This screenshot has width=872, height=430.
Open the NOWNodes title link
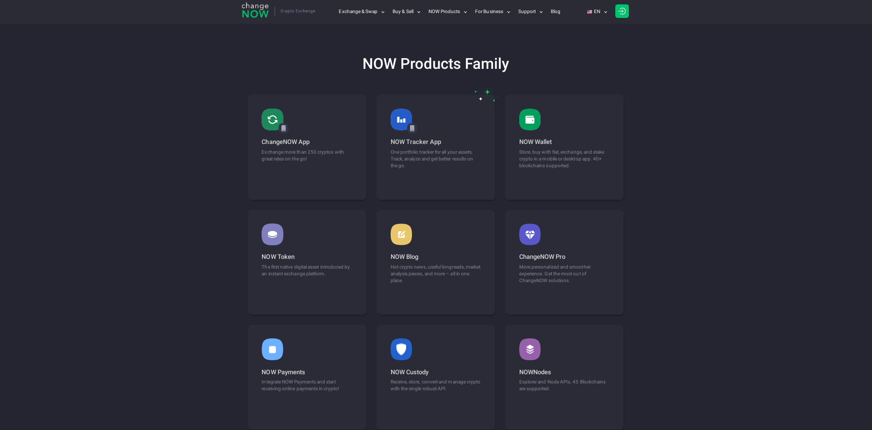pos(535,372)
